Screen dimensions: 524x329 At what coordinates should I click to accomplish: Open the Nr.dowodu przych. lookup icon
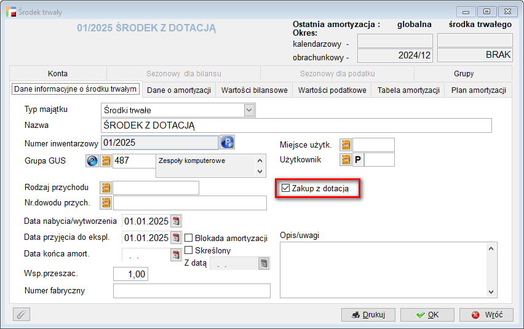coord(106,202)
